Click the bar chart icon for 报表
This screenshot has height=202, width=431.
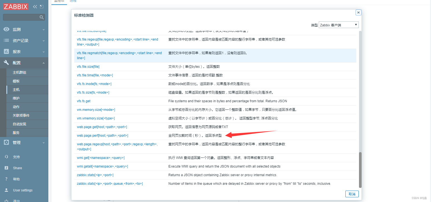pos(6,52)
